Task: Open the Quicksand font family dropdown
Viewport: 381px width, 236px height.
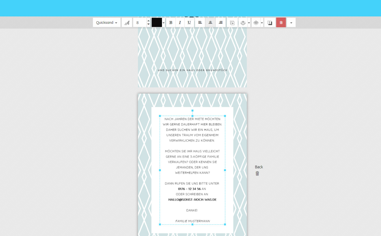Action: 106,23
